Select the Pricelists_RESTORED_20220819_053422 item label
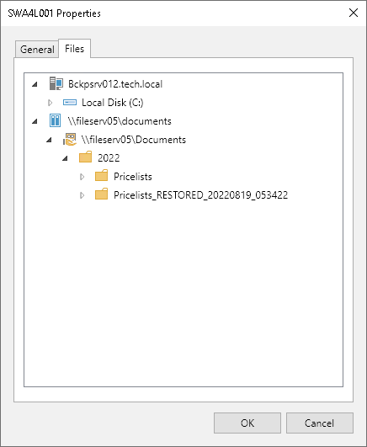 (x=200, y=195)
